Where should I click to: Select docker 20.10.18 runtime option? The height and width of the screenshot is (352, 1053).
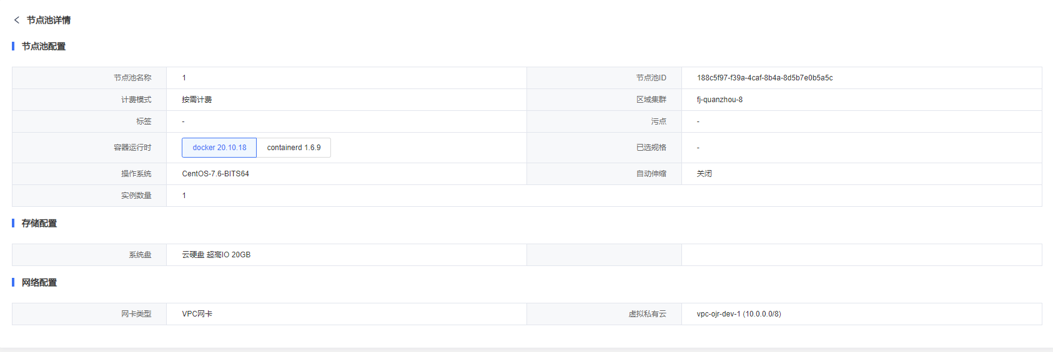tap(219, 148)
